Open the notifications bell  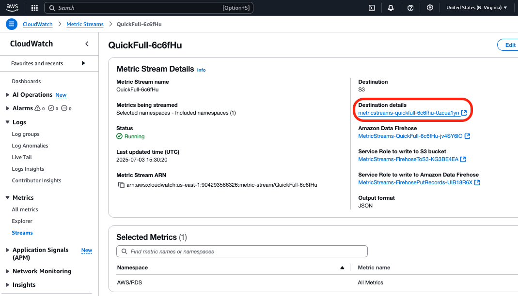[391, 8]
